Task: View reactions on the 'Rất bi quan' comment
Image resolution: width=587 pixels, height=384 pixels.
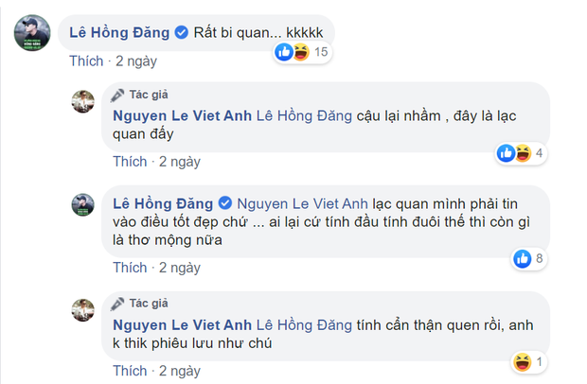Action: pyautogui.click(x=301, y=53)
